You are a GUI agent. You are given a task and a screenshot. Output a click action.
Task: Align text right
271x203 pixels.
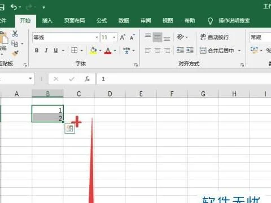167,50
